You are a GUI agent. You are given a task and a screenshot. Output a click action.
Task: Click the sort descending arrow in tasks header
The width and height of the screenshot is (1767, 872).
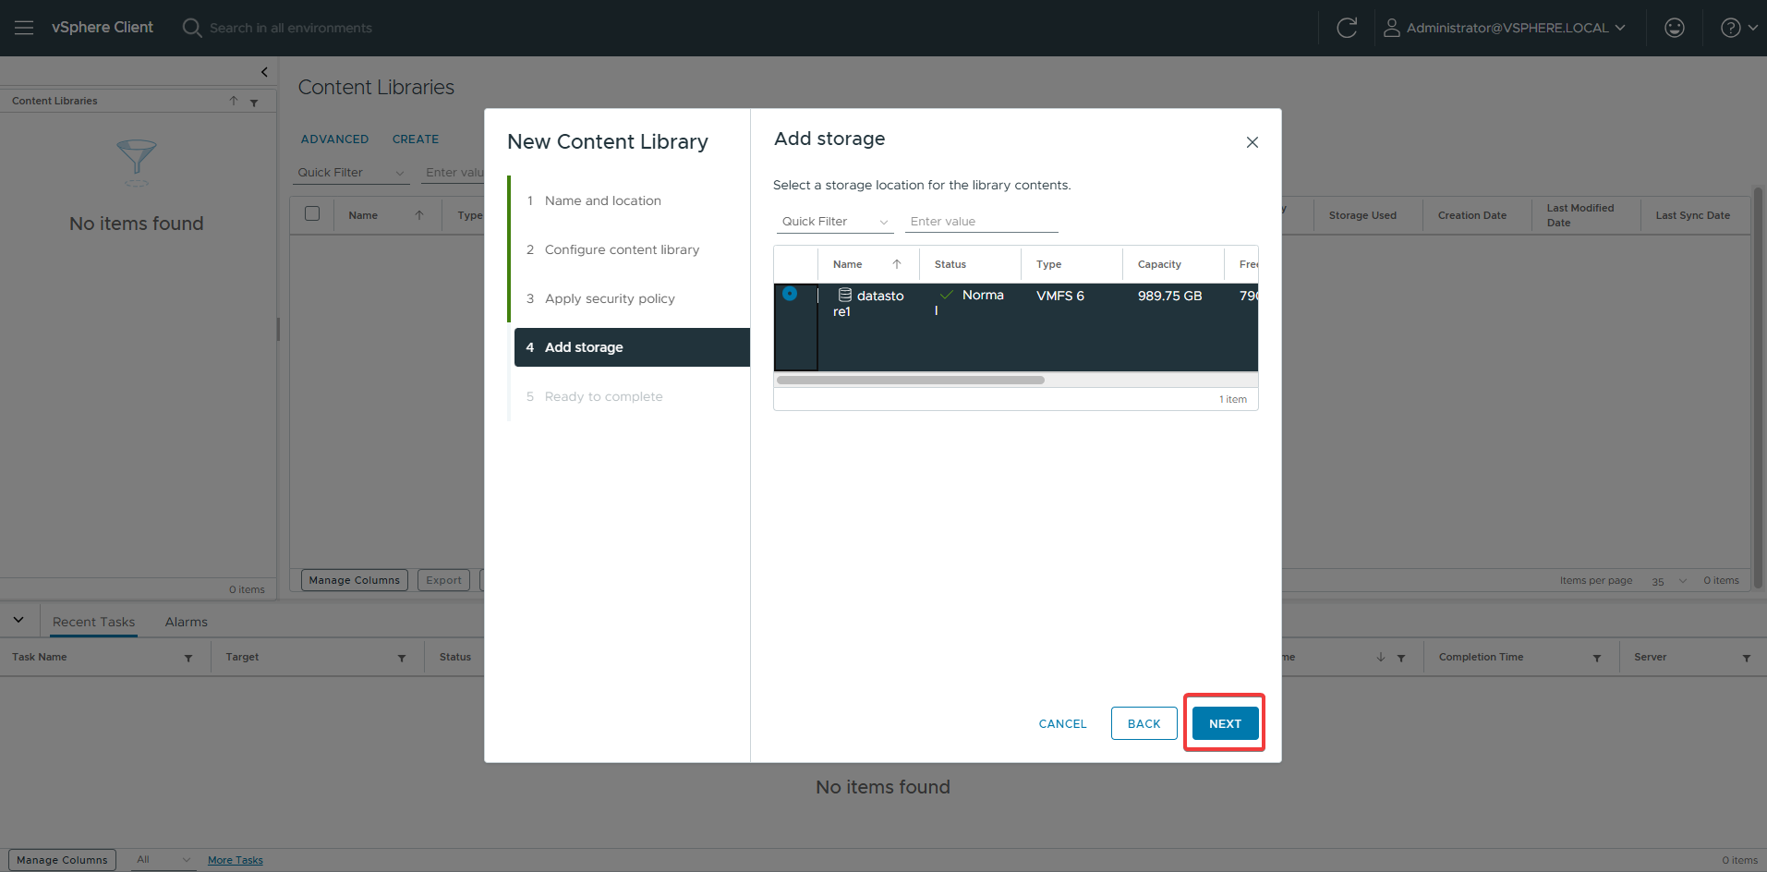point(1381,657)
